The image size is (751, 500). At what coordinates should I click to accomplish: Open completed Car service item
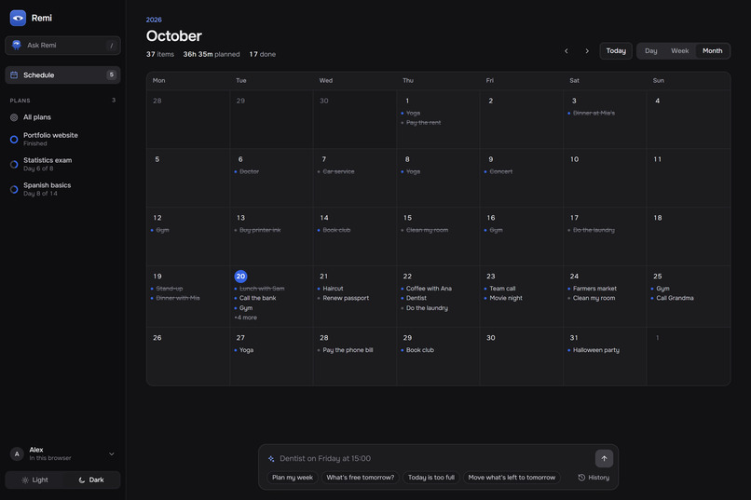point(338,171)
